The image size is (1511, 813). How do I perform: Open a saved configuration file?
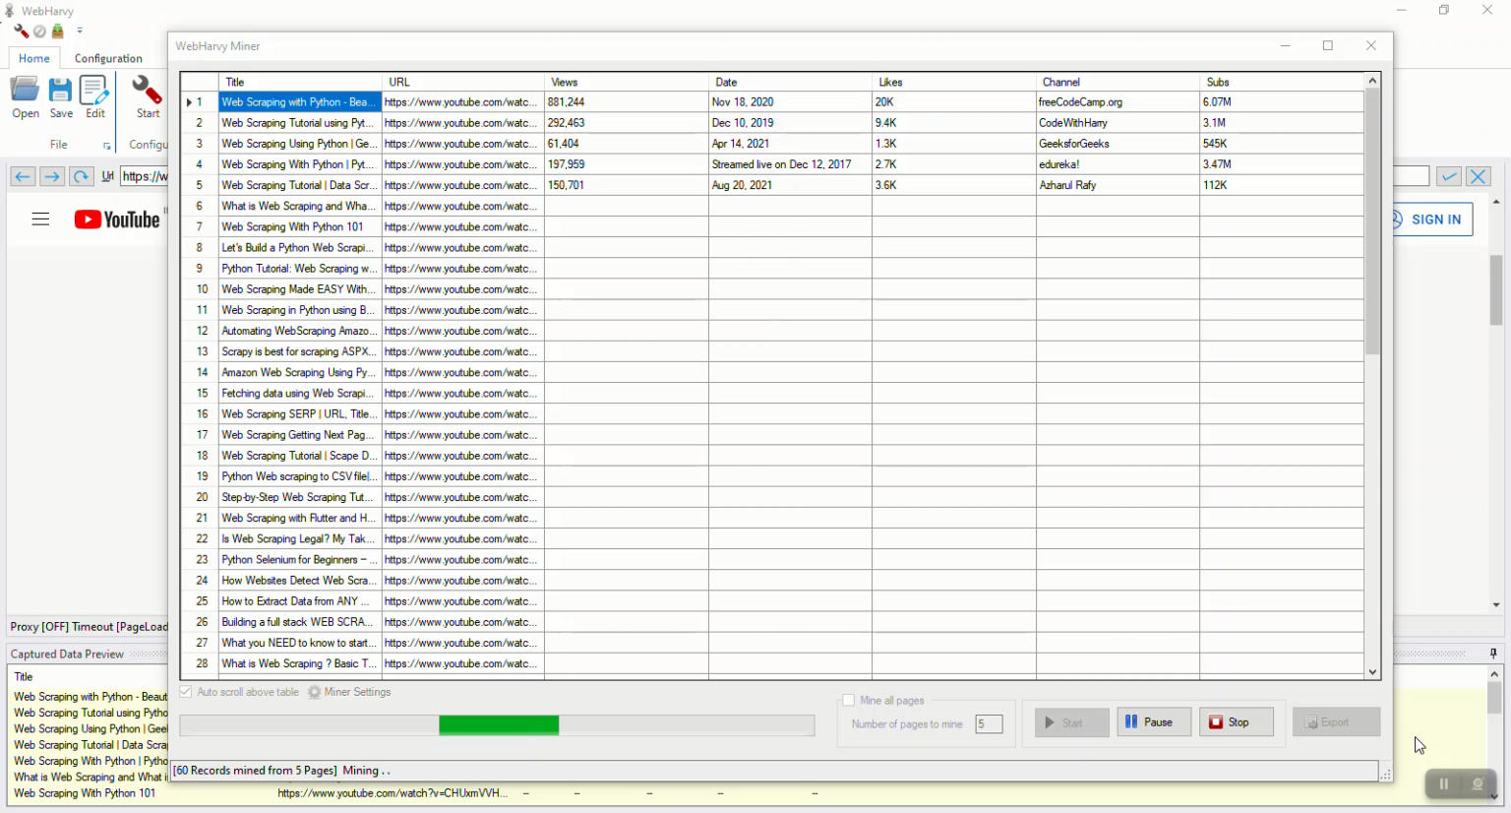[x=25, y=95]
